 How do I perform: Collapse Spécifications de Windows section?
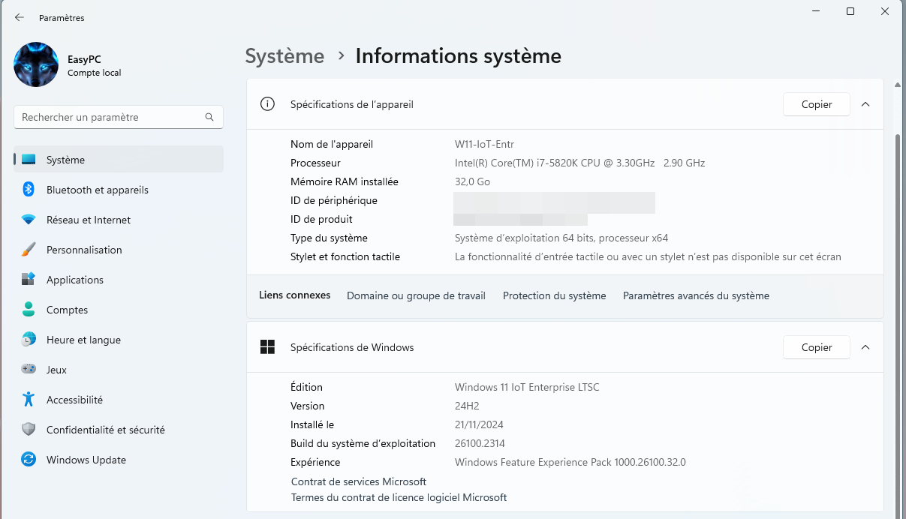tap(865, 347)
